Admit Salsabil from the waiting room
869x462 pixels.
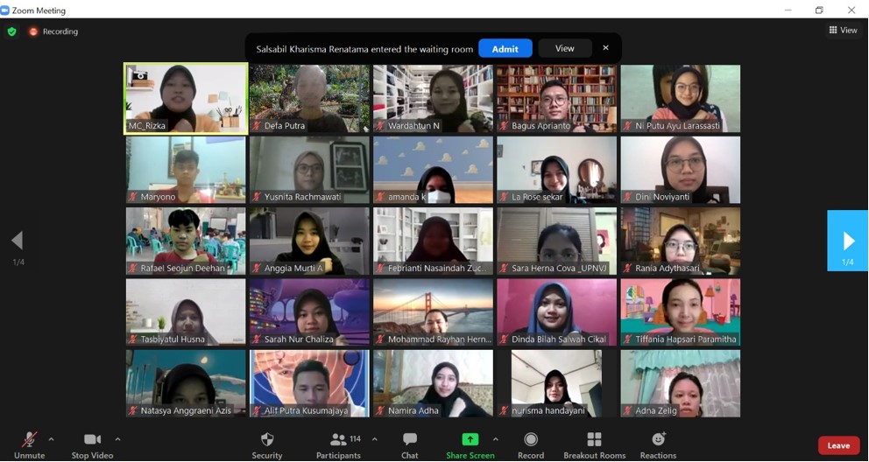point(505,49)
